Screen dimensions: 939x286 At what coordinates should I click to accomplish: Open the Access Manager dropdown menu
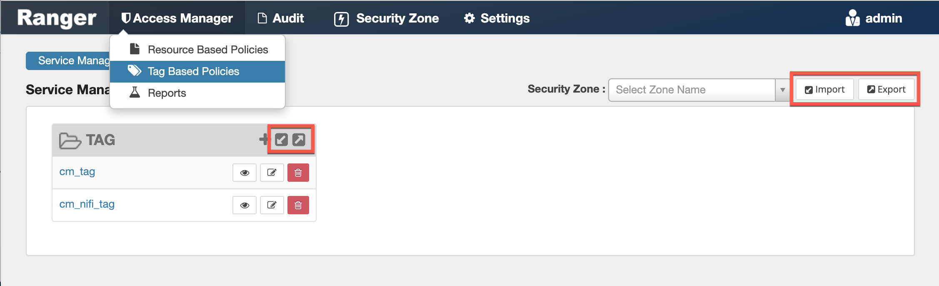pyautogui.click(x=177, y=18)
